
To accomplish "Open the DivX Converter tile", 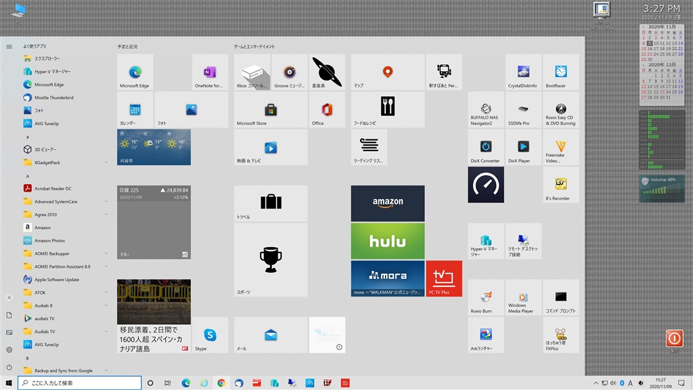I will pos(486,147).
